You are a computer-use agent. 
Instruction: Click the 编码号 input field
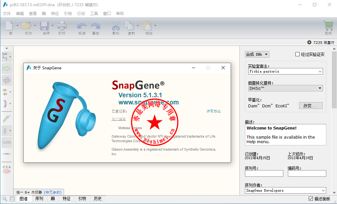pos(307,173)
